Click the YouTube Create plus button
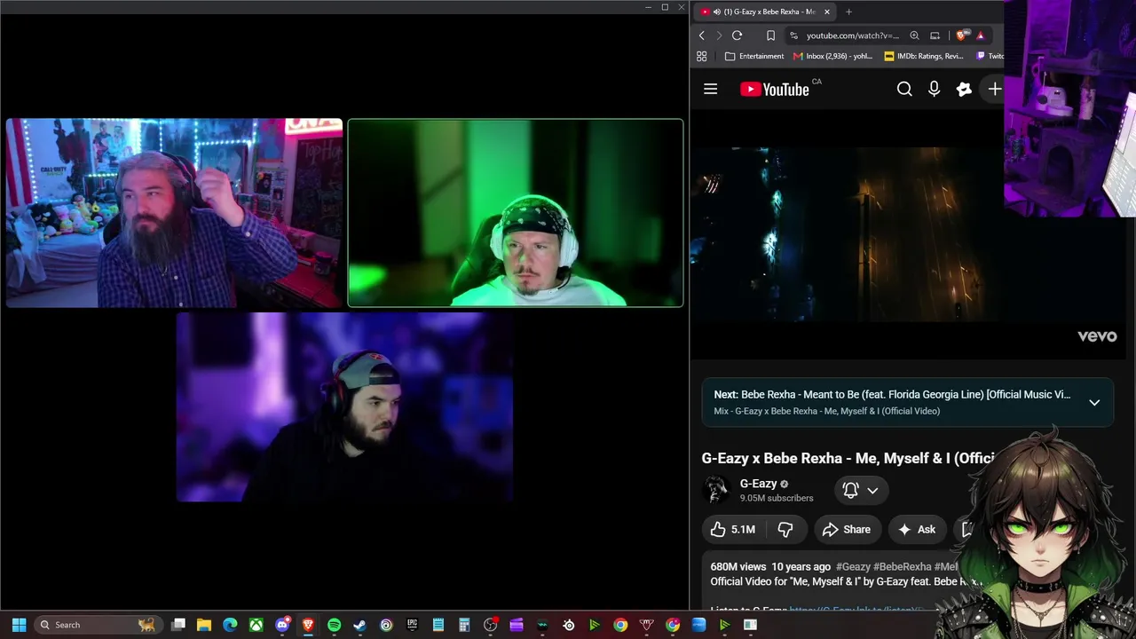 coord(995,89)
